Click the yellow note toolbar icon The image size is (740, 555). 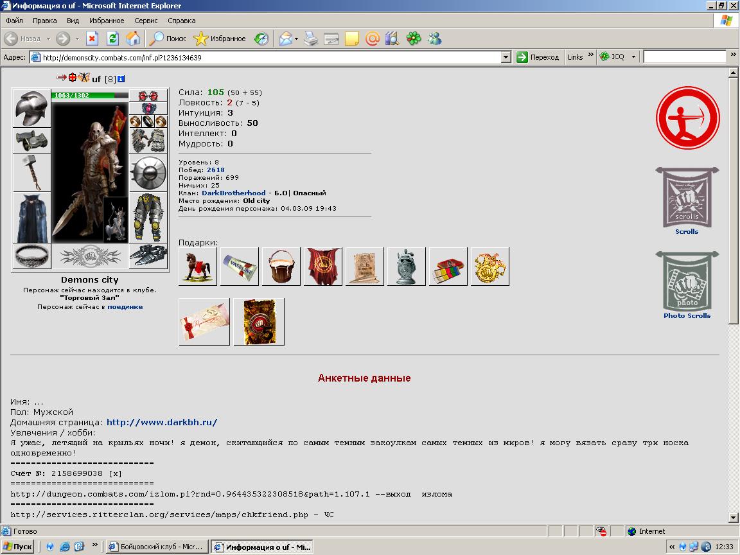352,39
